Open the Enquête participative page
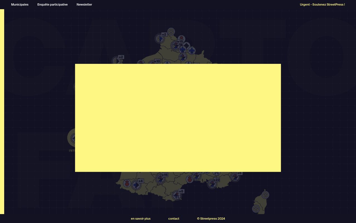The height and width of the screenshot is (223, 356). point(53,4)
